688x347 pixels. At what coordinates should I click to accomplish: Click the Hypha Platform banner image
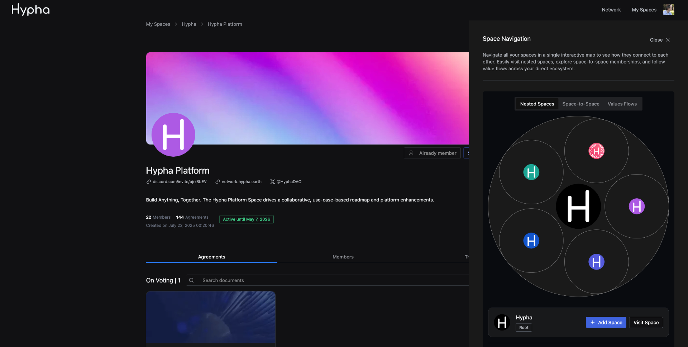tap(307, 98)
